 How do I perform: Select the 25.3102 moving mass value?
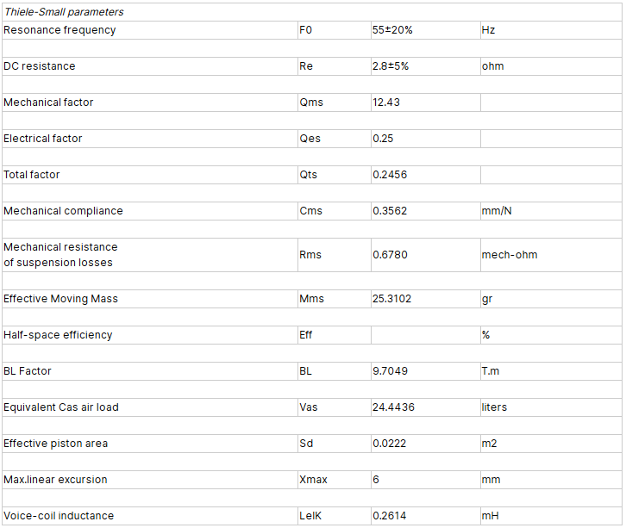[x=392, y=299]
